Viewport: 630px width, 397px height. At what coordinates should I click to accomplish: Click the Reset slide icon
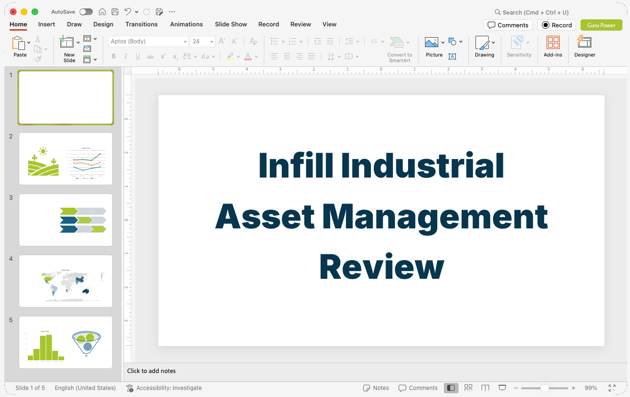(x=87, y=49)
